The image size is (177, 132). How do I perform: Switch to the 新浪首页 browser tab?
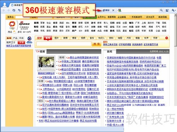click(x=17, y=5)
